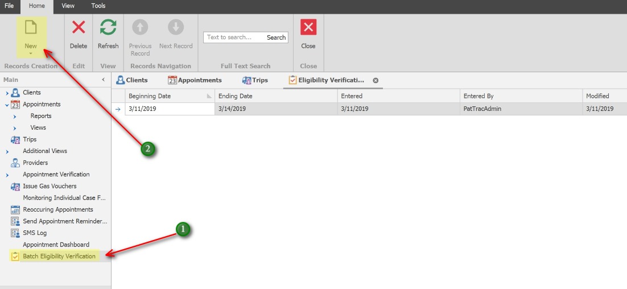This screenshot has height=289, width=627.
Task: Select Reports in the navigation tree
Action: pos(41,116)
